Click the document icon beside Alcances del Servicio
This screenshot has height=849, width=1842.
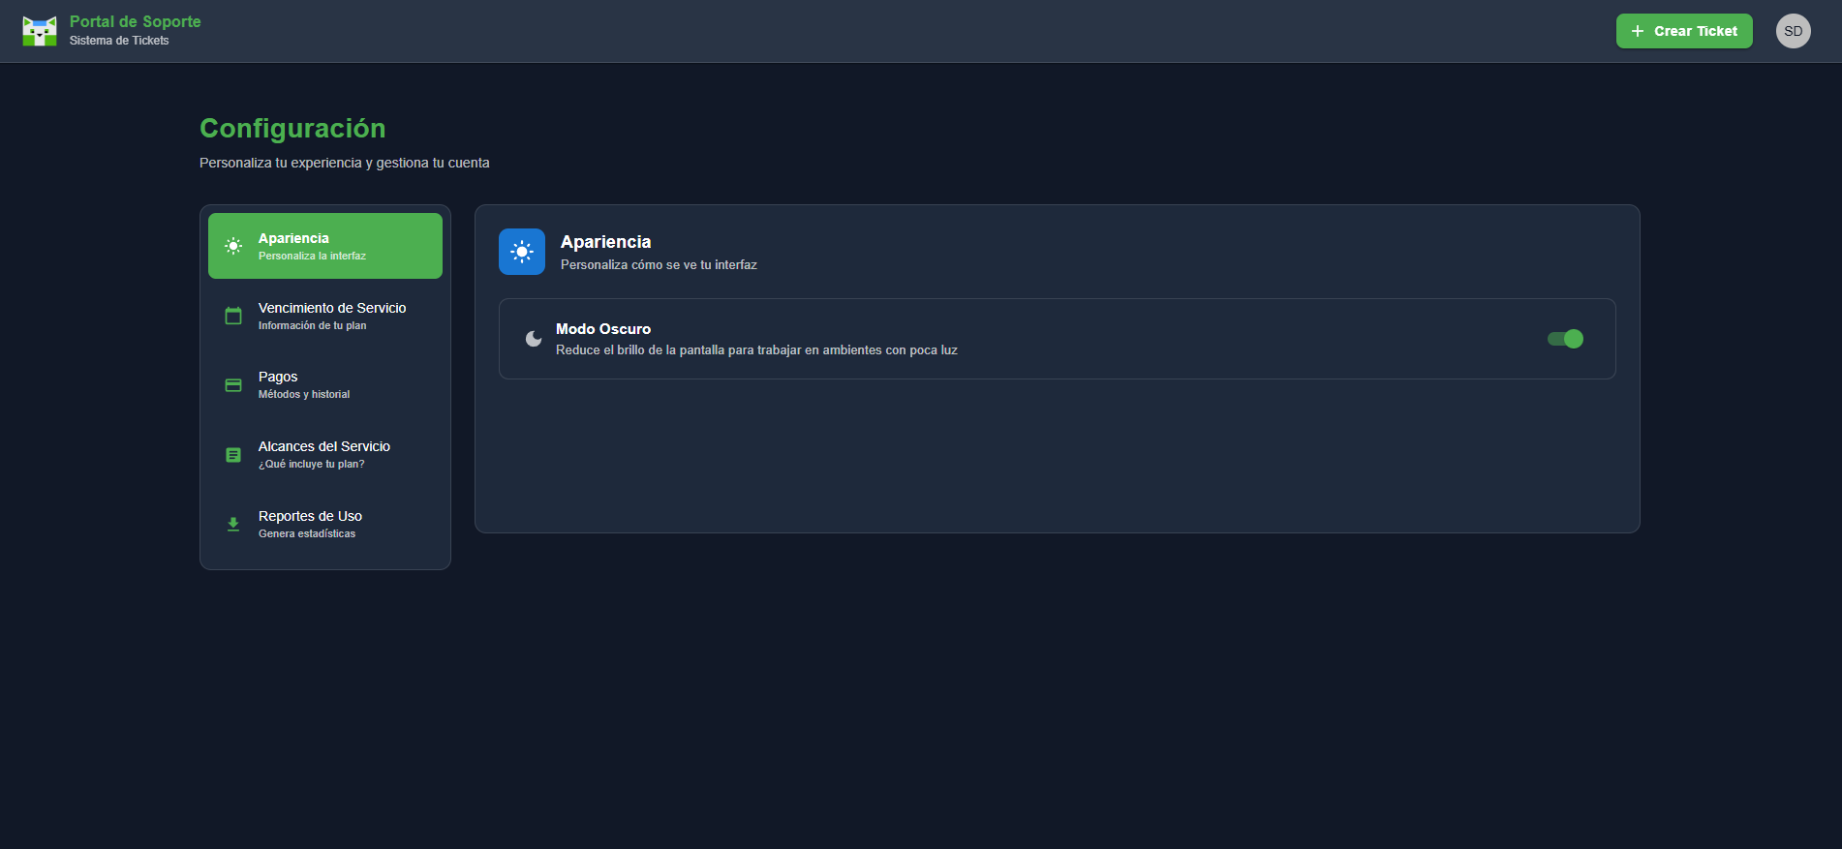(x=233, y=455)
